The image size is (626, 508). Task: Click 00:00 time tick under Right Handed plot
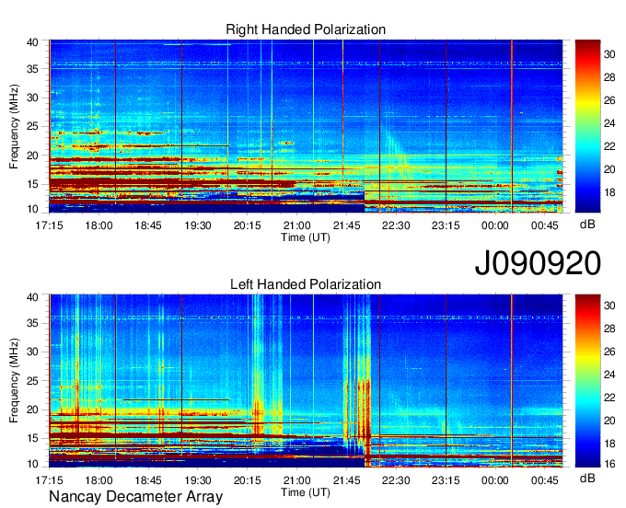(x=495, y=225)
